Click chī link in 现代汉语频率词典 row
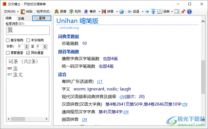This screenshot has height=129, width=208. (122, 97)
